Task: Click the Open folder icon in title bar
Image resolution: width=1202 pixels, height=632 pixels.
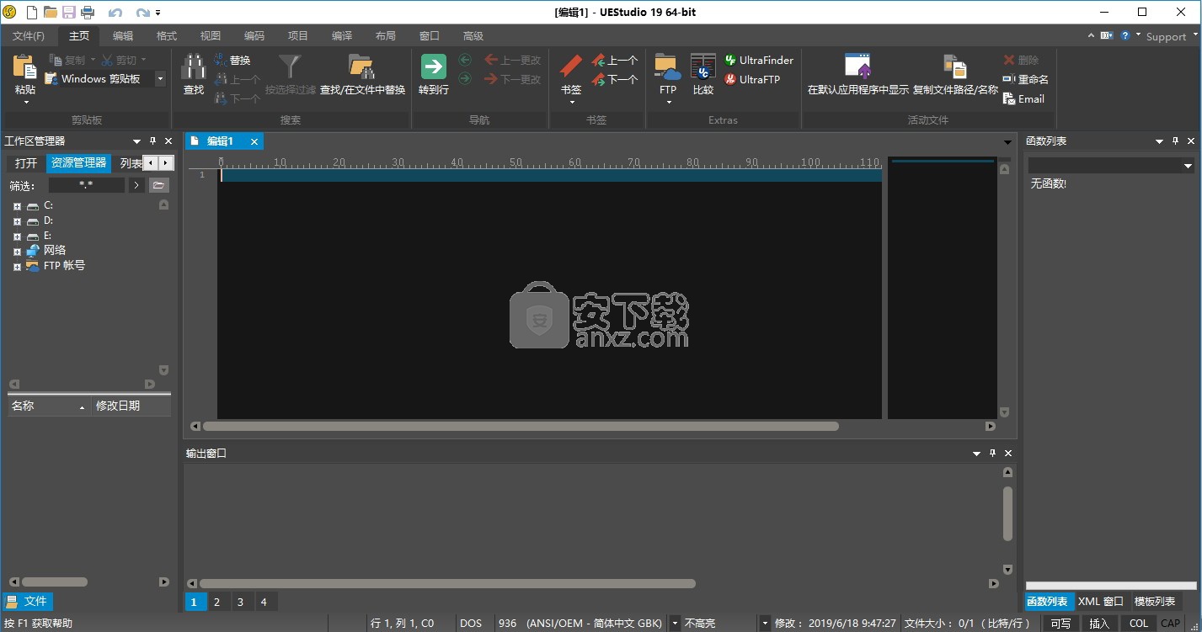Action: click(x=51, y=12)
